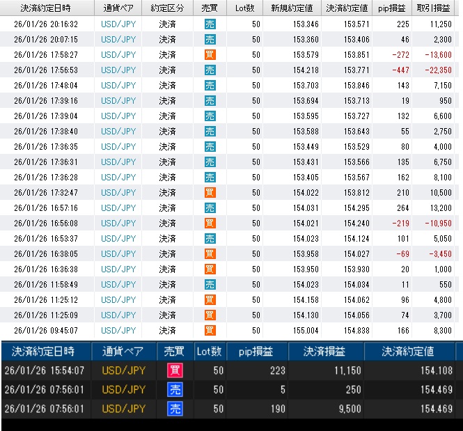Click the orange 買 badge in the 17:58:27 row
Screen dimensions: 463x431
210,54
